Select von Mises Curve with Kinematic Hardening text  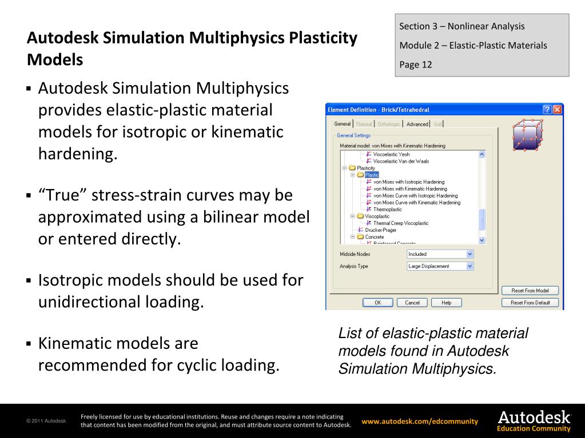click(417, 203)
